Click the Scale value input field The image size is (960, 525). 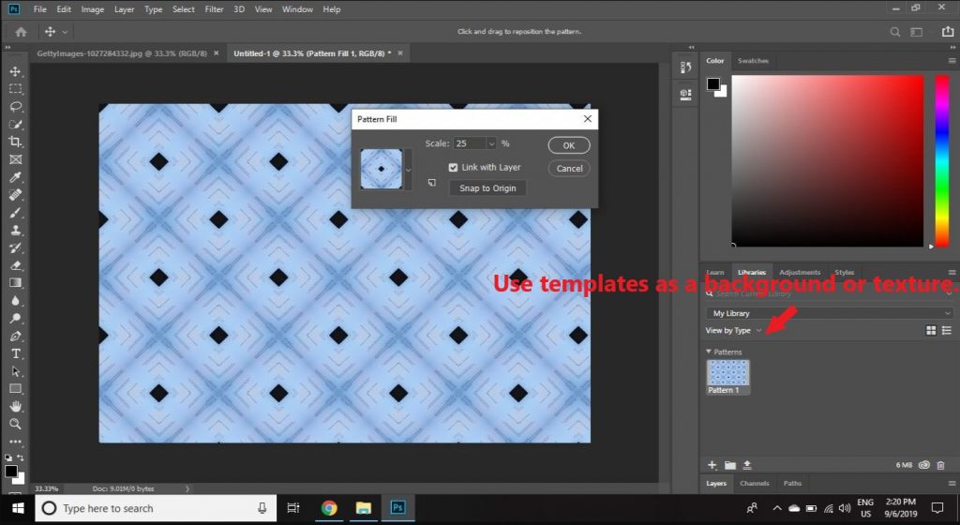[470, 143]
